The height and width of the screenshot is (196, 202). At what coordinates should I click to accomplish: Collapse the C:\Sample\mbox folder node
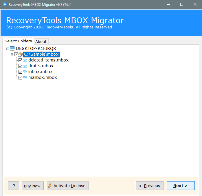tap(12, 55)
